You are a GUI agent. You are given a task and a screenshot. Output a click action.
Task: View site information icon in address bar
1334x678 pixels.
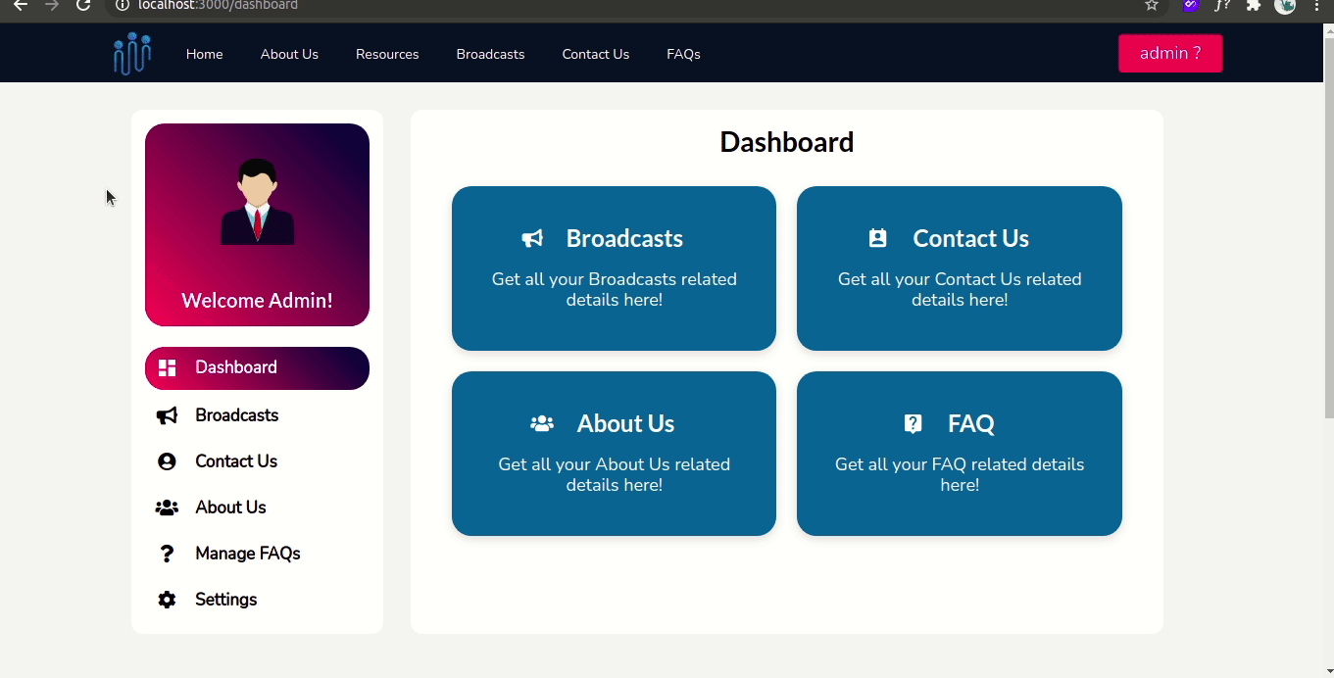(x=122, y=6)
